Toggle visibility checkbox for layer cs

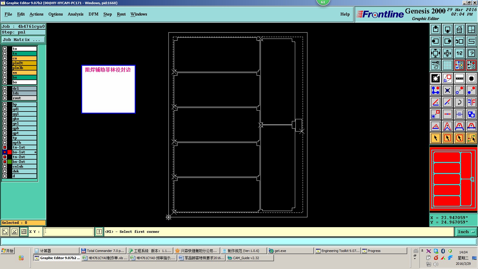pos(5,58)
